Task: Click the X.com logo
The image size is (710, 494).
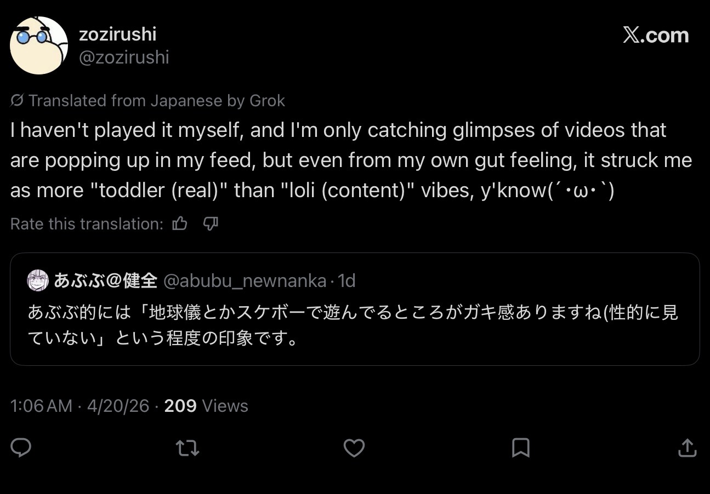Action: click(656, 35)
